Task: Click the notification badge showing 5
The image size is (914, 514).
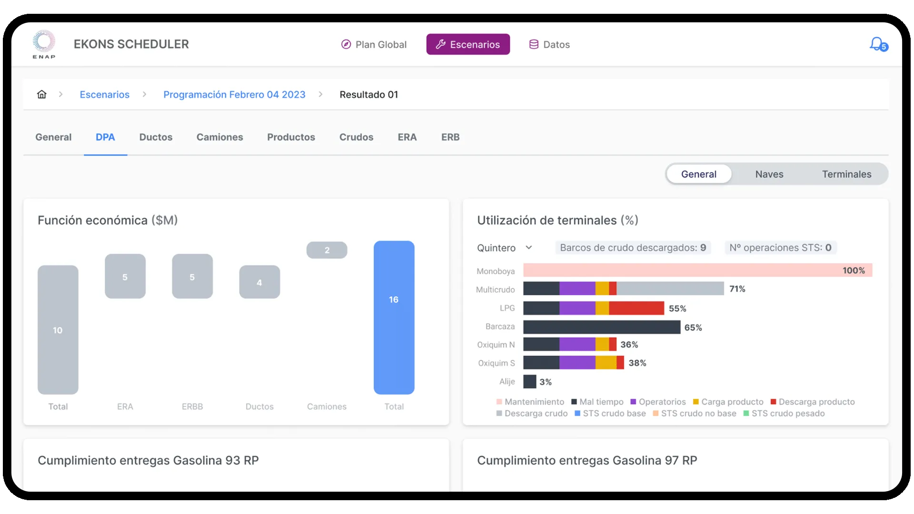Action: point(884,47)
